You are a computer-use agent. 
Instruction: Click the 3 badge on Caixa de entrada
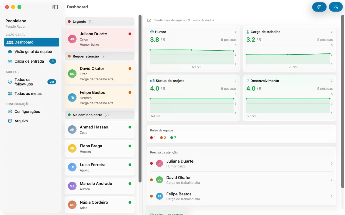[x=53, y=61]
